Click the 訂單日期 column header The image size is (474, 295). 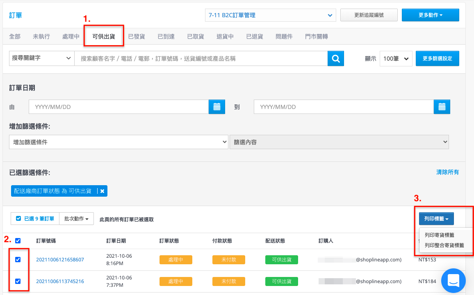pos(116,241)
